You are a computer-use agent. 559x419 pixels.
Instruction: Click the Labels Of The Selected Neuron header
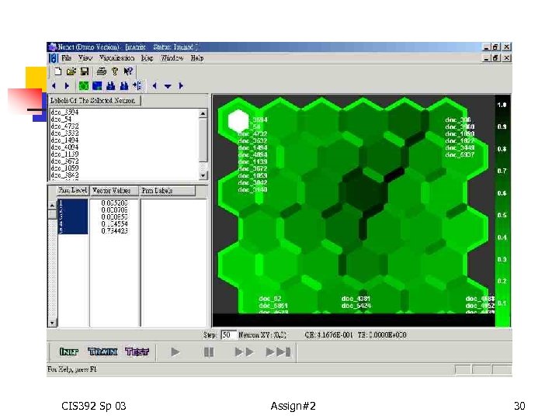click(94, 100)
